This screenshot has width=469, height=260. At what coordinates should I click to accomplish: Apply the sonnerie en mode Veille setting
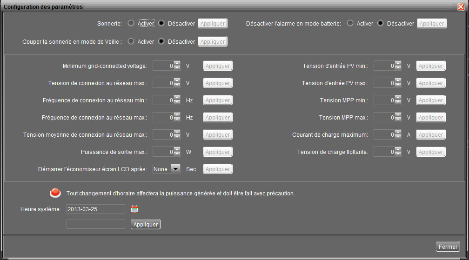coord(213,41)
